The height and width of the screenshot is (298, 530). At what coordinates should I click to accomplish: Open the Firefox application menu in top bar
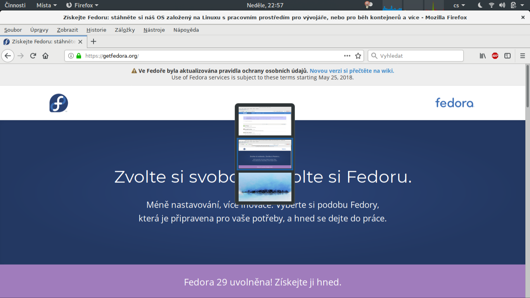82,5
